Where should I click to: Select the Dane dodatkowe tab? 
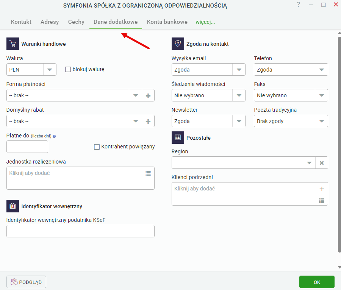[116, 22]
